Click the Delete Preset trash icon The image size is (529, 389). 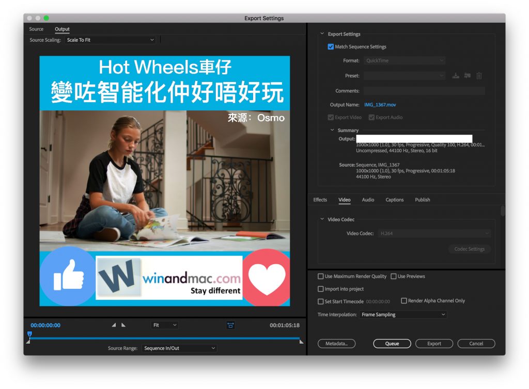tap(479, 76)
